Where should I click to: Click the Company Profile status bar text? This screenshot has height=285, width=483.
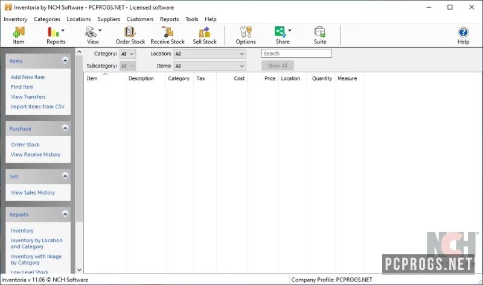[331, 280]
